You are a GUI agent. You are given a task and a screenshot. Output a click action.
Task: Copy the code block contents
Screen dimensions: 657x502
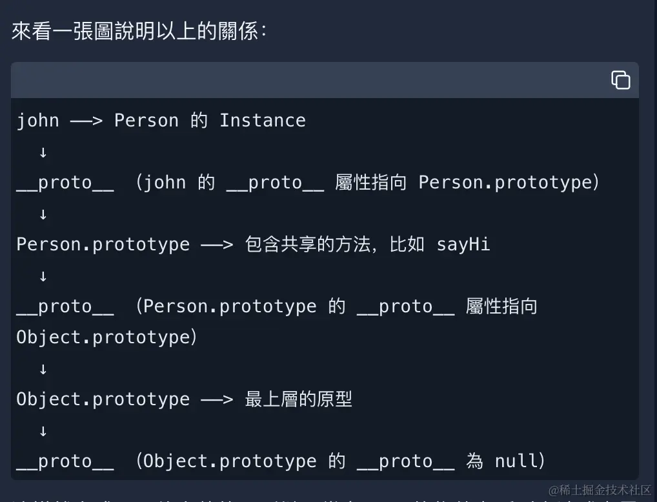[x=621, y=80]
